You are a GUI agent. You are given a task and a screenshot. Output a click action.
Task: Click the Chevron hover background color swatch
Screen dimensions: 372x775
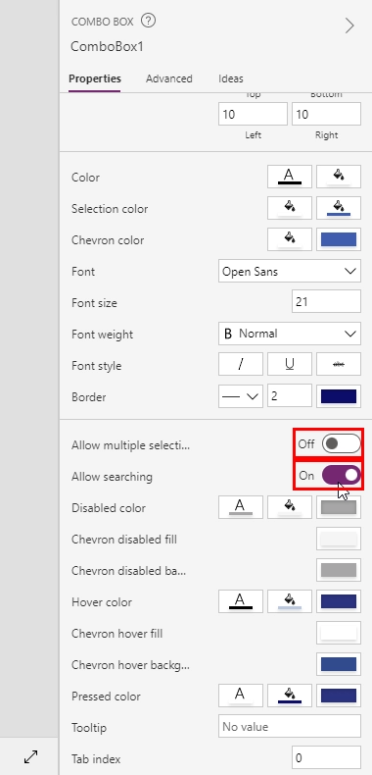coord(339,664)
